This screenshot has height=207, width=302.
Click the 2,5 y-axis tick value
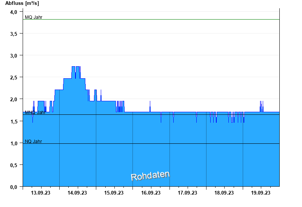click(x=14, y=78)
